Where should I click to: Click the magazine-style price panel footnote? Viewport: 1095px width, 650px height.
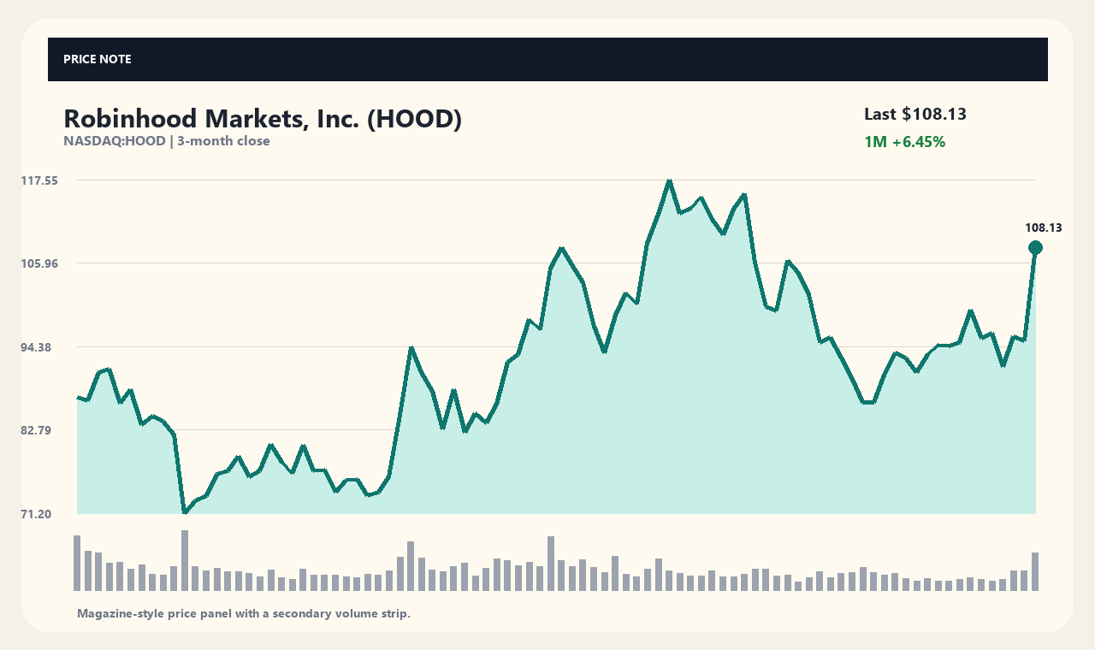[x=244, y=613]
